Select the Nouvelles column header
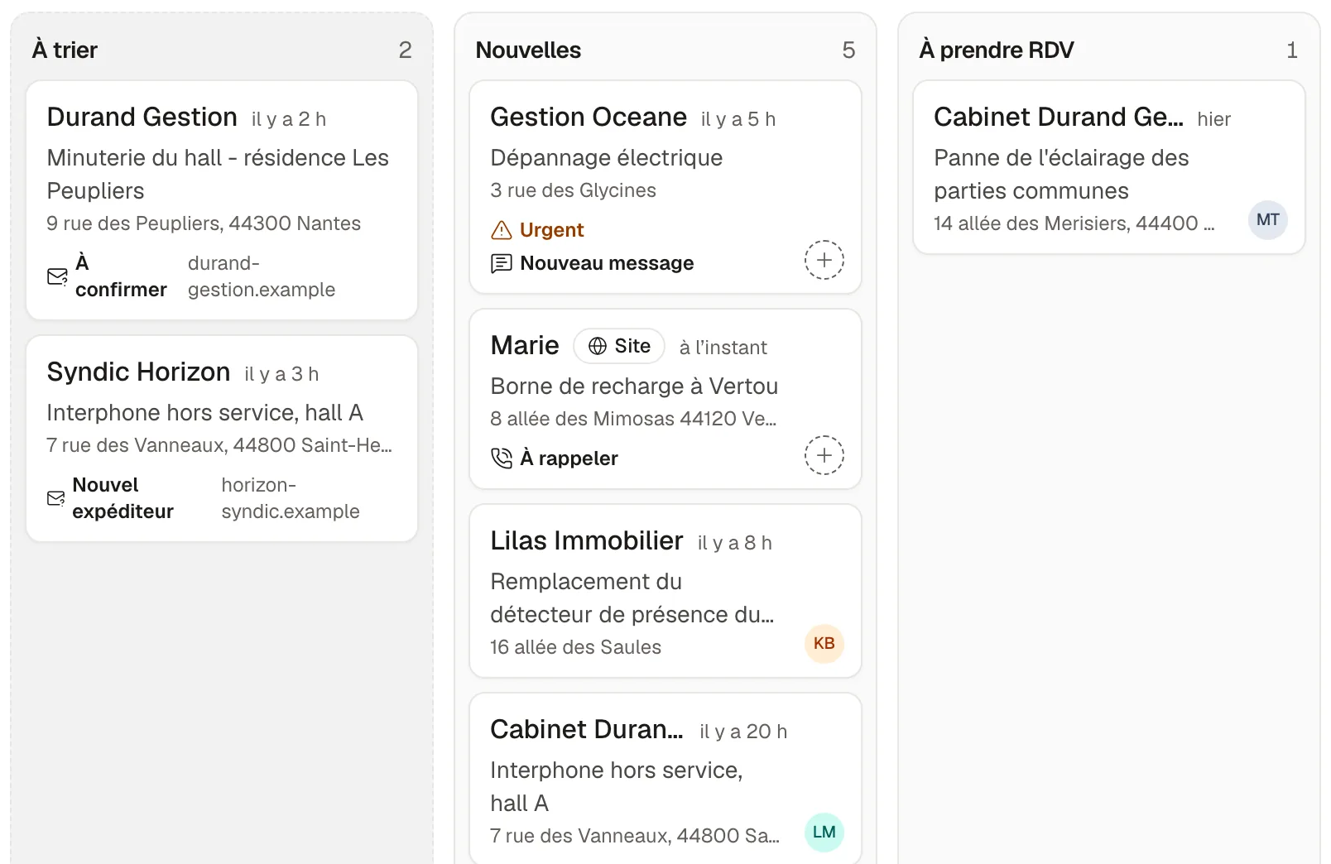Image resolution: width=1331 pixels, height=864 pixels. pos(528,50)
